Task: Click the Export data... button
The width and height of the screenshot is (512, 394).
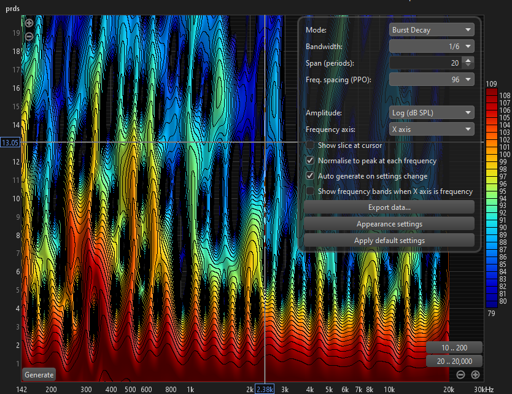Action: click(x=389, y=207)
